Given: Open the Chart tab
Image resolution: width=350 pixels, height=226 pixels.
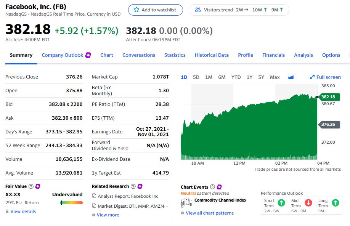Looking at the screenshot, I should pos(107,55).
